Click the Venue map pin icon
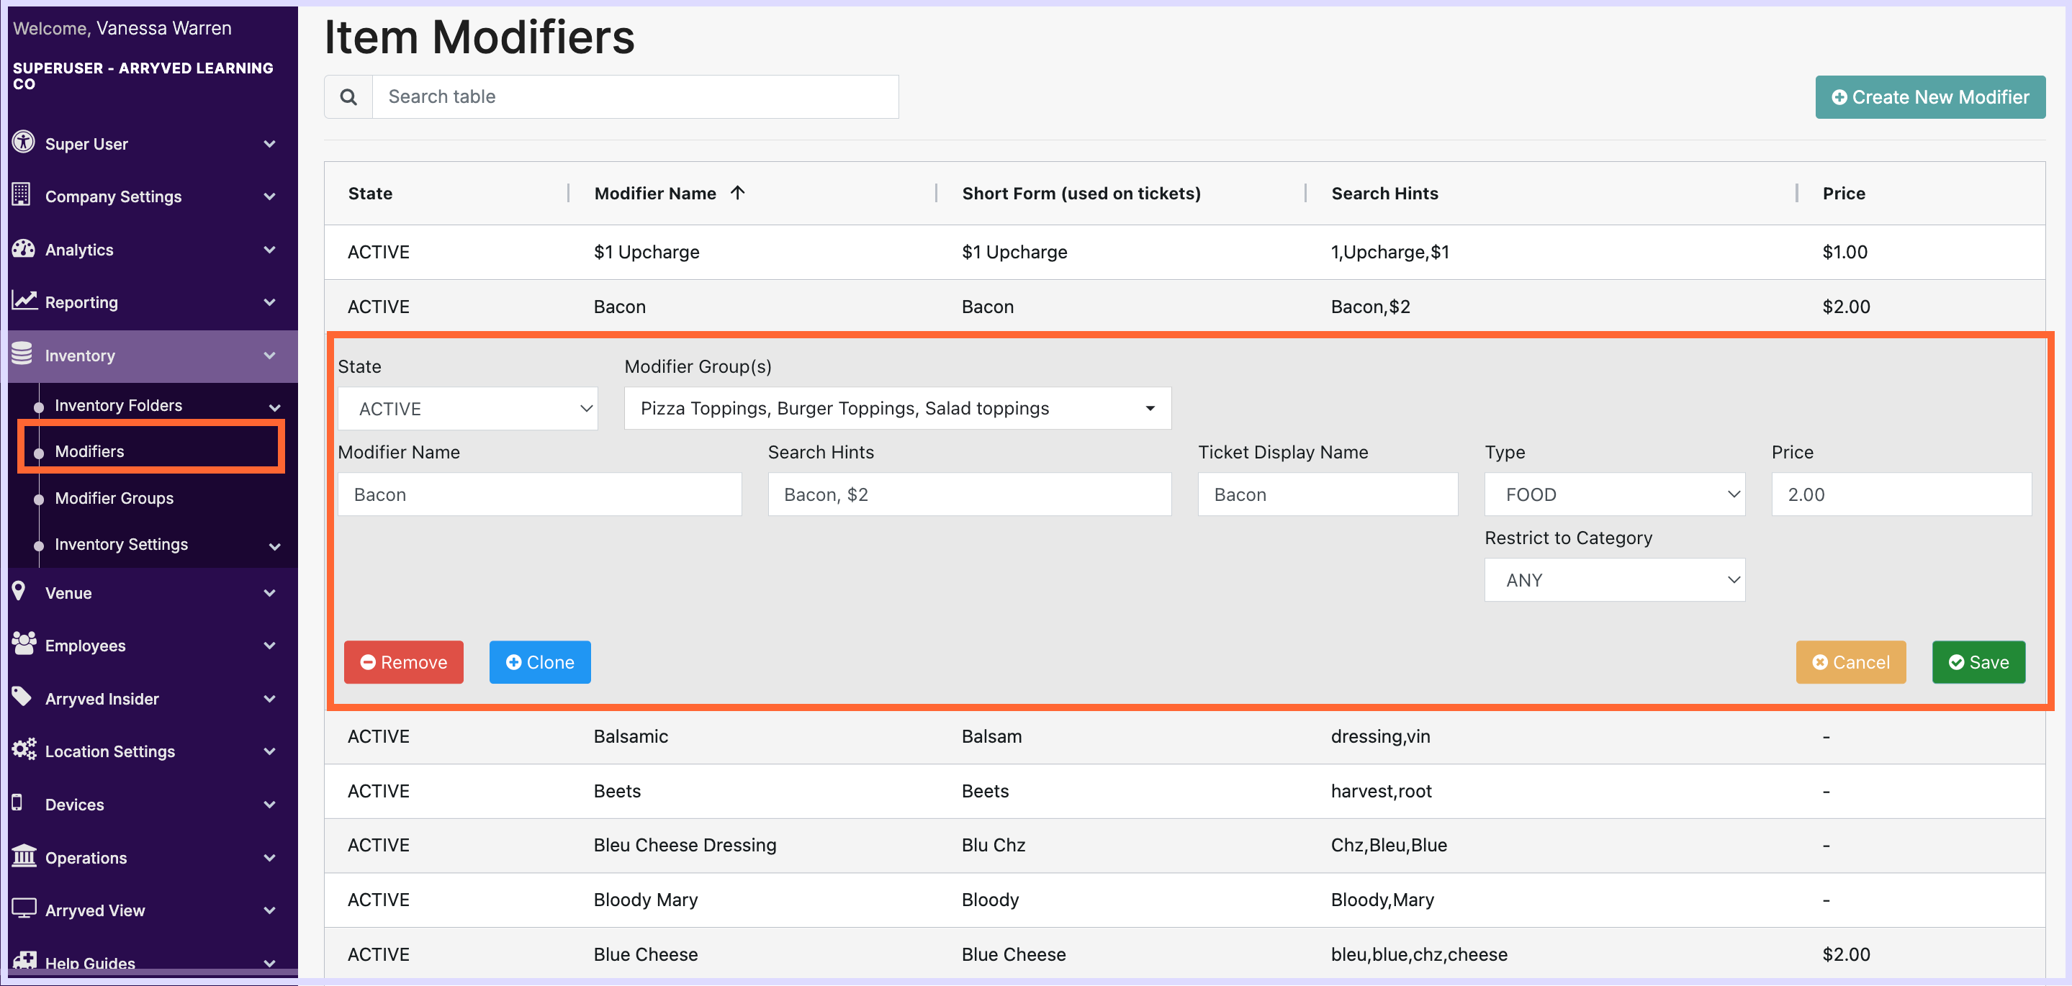This screenshot has height=986, width=2072. click(19, 591)
